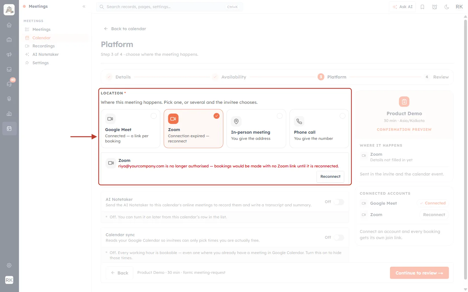Turn on the AI Notetaker switch

click(339, 202)
